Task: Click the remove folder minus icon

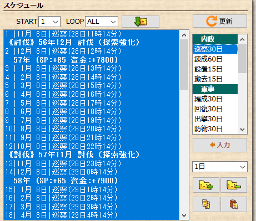Action: point(234,185)
